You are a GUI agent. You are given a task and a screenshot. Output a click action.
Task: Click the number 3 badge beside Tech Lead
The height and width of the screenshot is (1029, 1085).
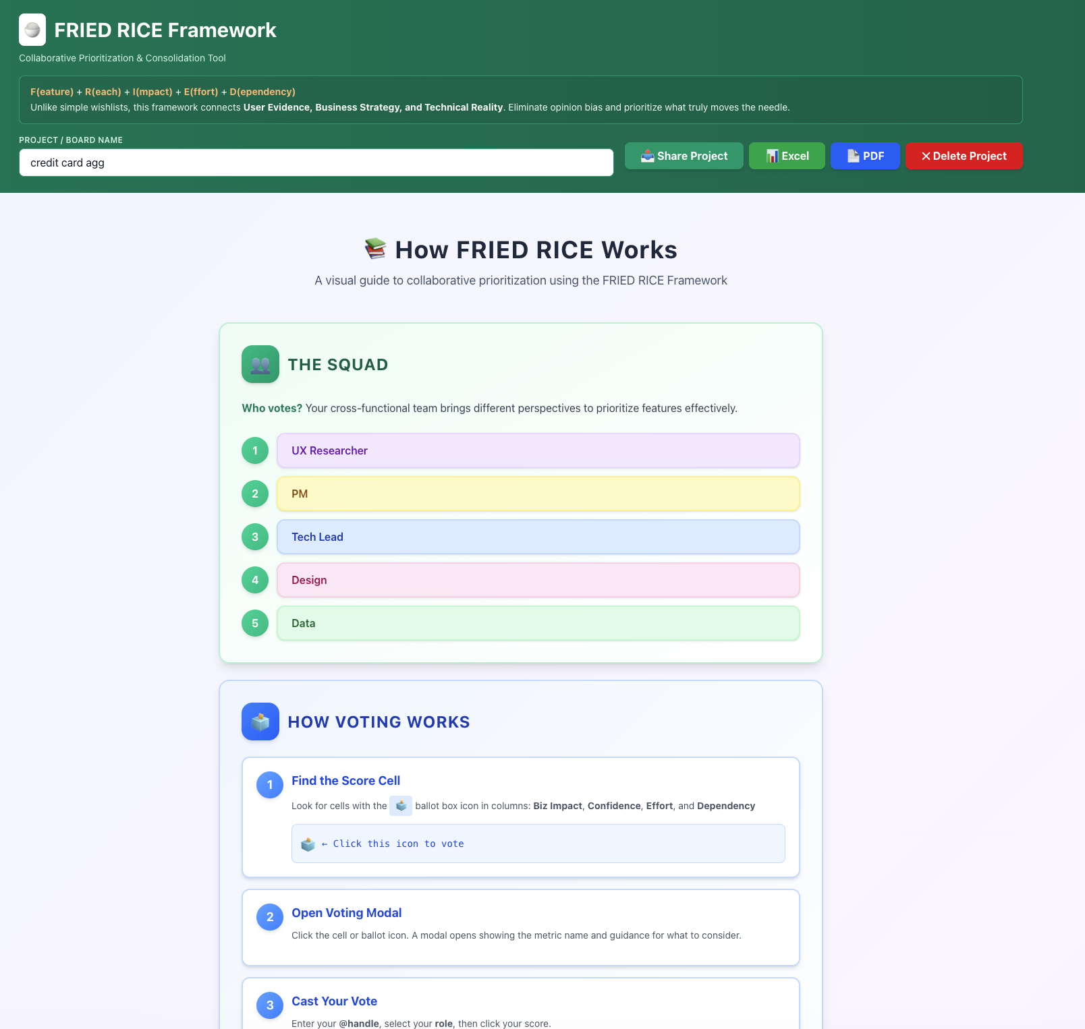[x=255, y=537]
